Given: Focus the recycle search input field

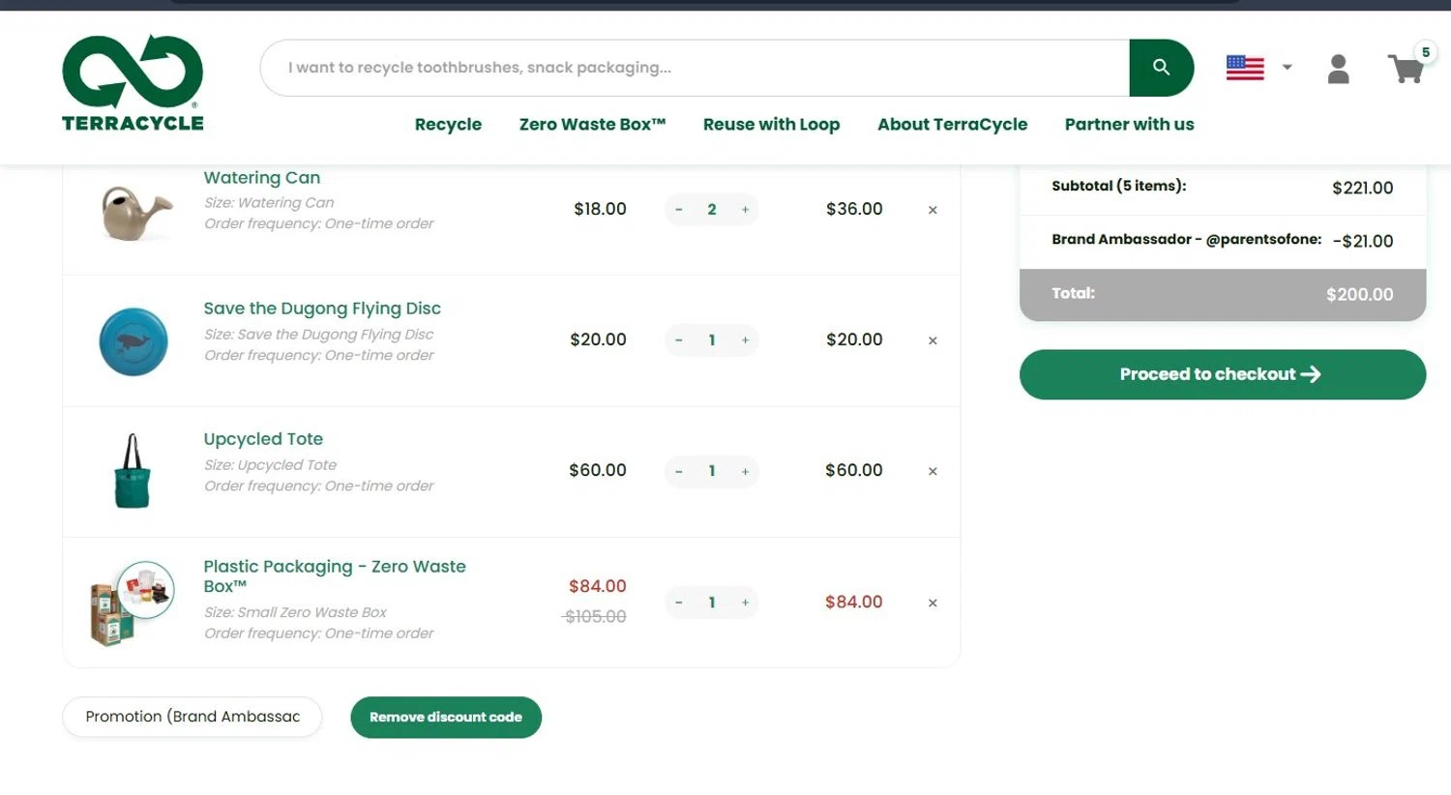Looking at the screenshot, I should pos(695,68).
